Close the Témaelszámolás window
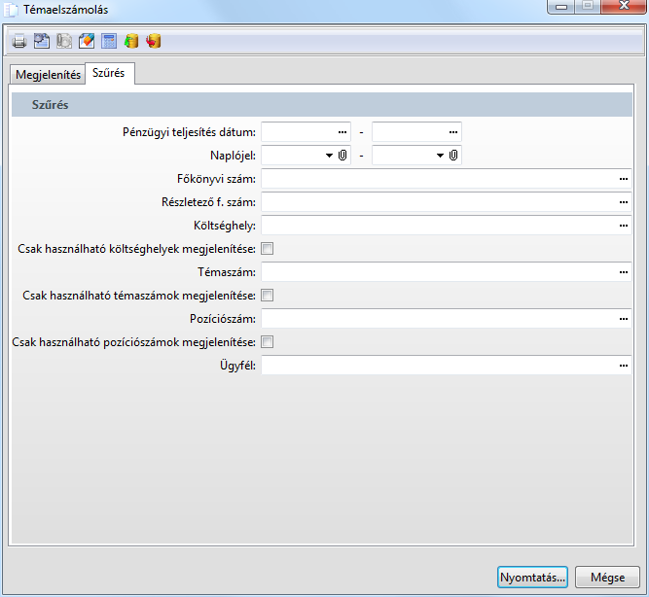 [624, 6]
